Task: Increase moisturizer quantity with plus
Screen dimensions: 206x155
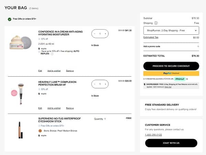Action: click(x=105, y=34)
